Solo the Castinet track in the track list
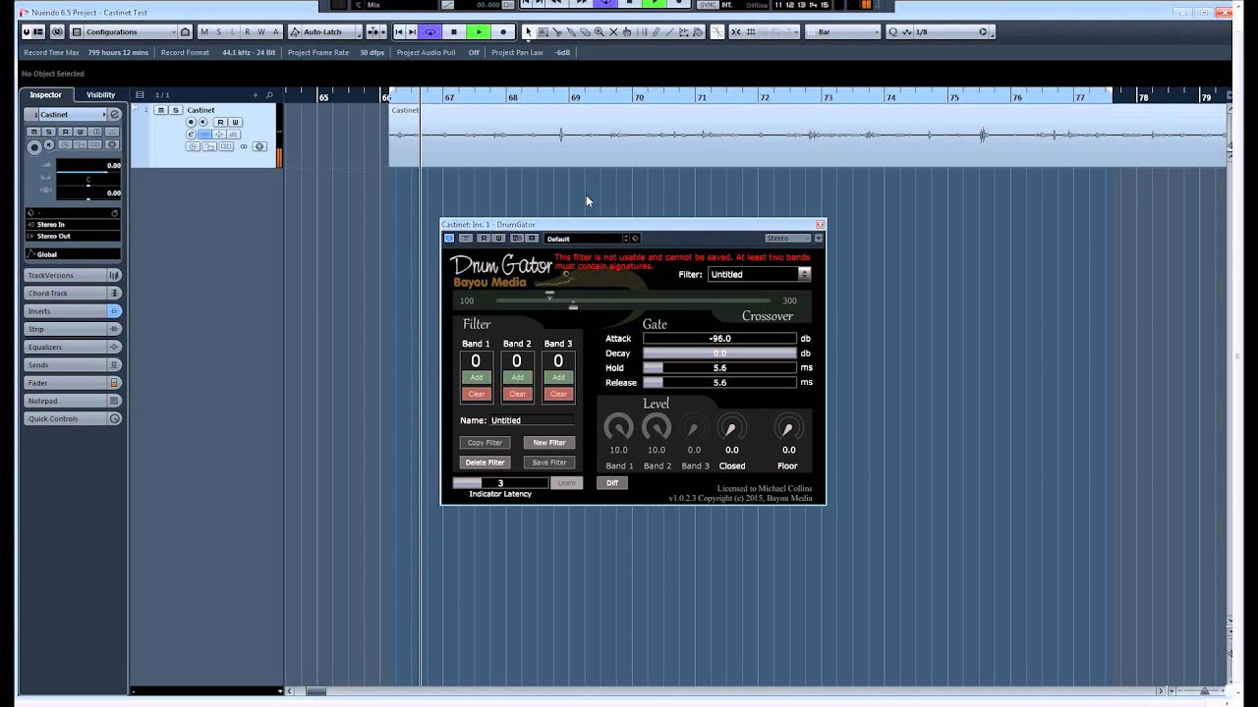The image size is (1258, 707). click(x=176, y=110)
